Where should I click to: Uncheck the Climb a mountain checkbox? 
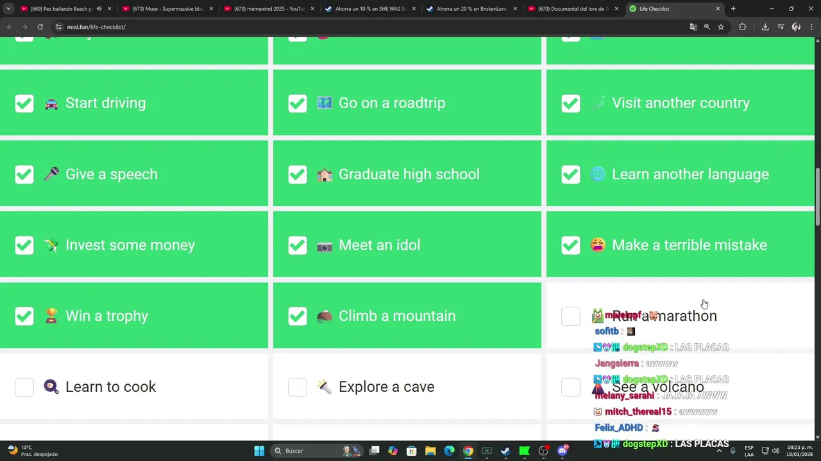298,316
